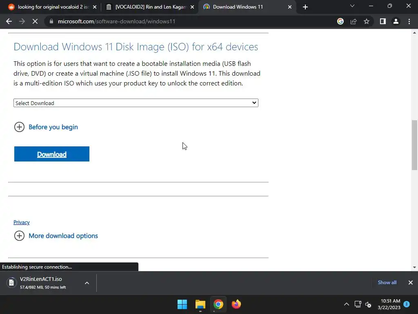Screen dimensions: 418x314
Task: Close the VOCALOID2 Rin and Len tab
Action: click(192, 7)
